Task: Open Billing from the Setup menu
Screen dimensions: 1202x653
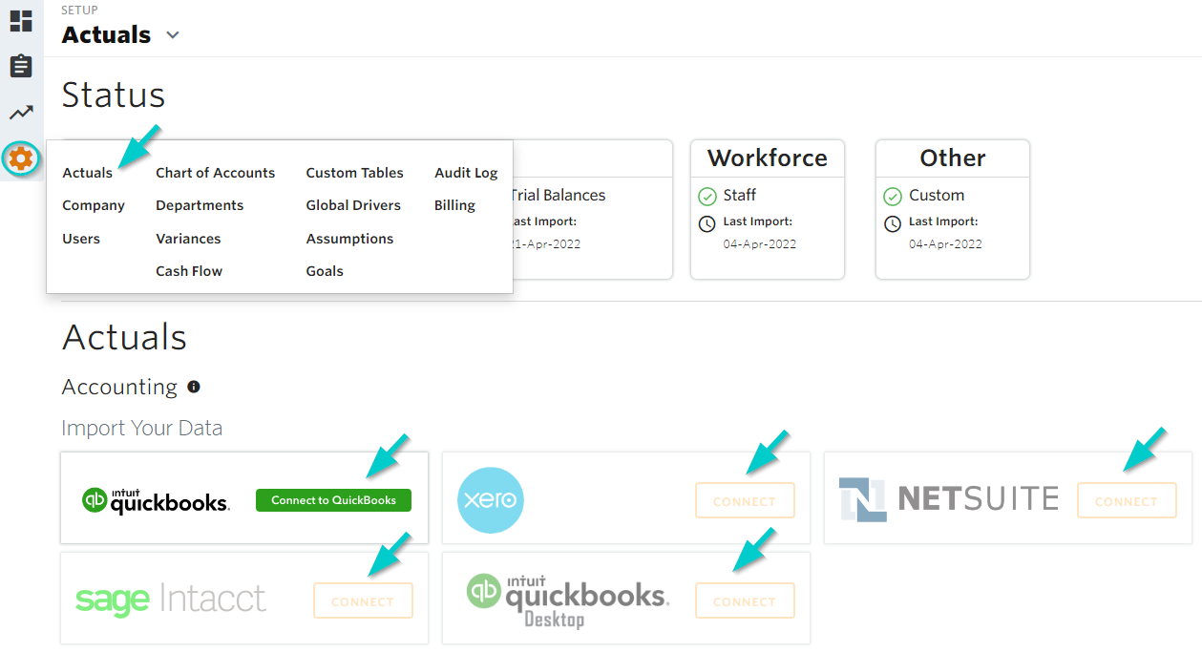Action: 454,205
